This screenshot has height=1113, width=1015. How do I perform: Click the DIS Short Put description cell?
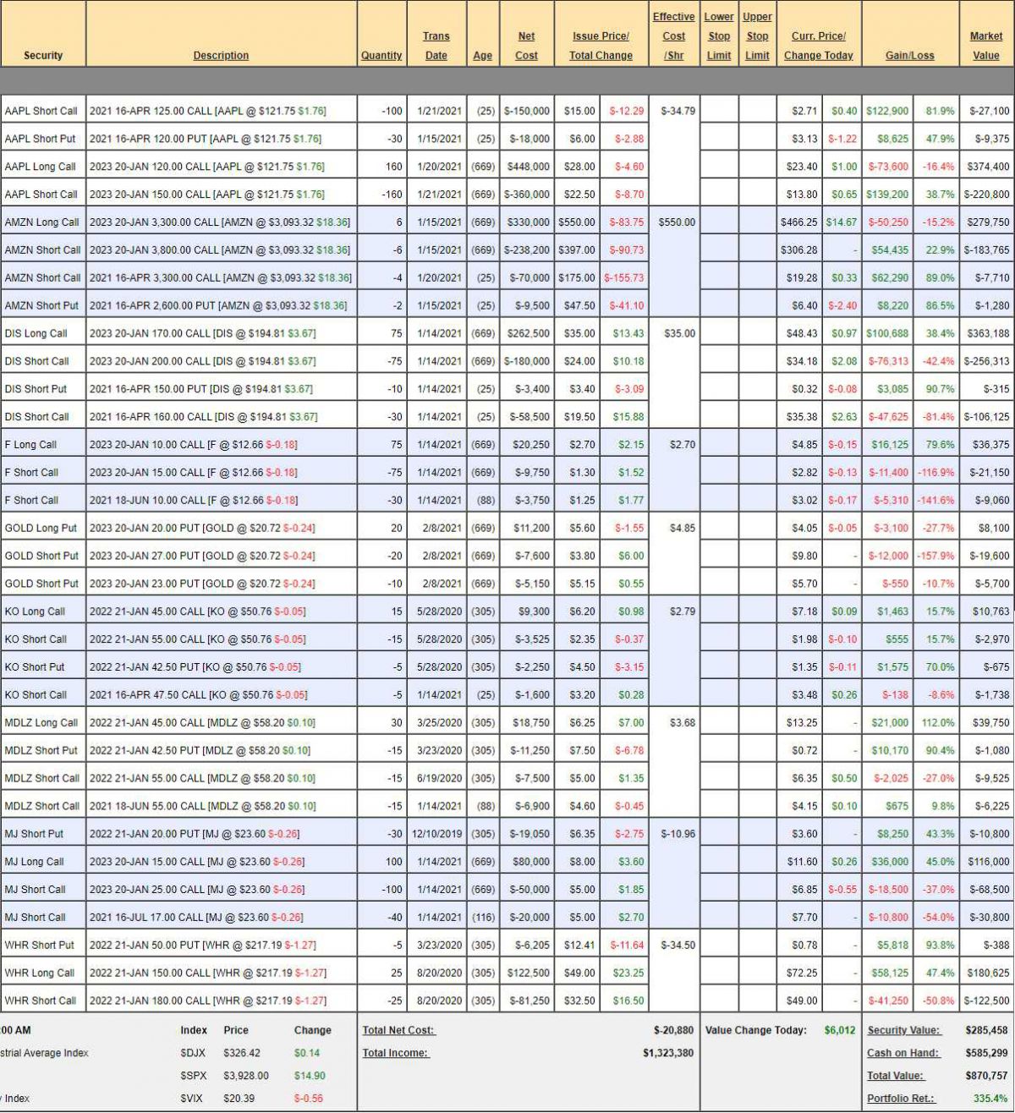[200, 390]
